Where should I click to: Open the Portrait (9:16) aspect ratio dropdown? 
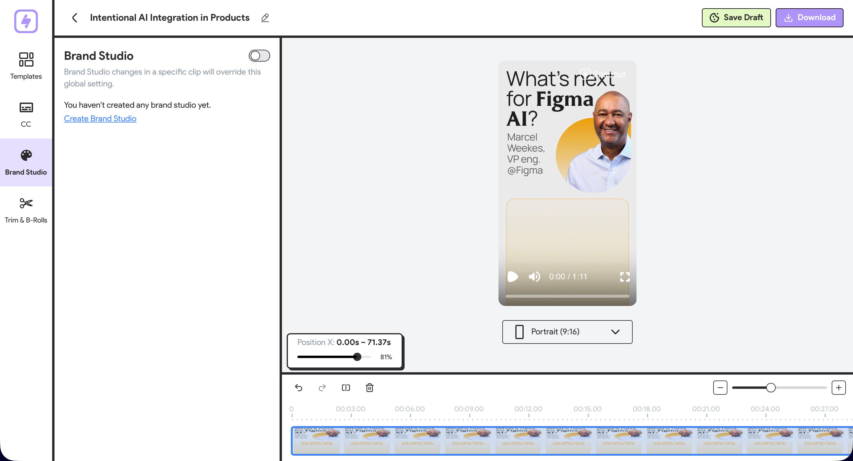point(567,332)
